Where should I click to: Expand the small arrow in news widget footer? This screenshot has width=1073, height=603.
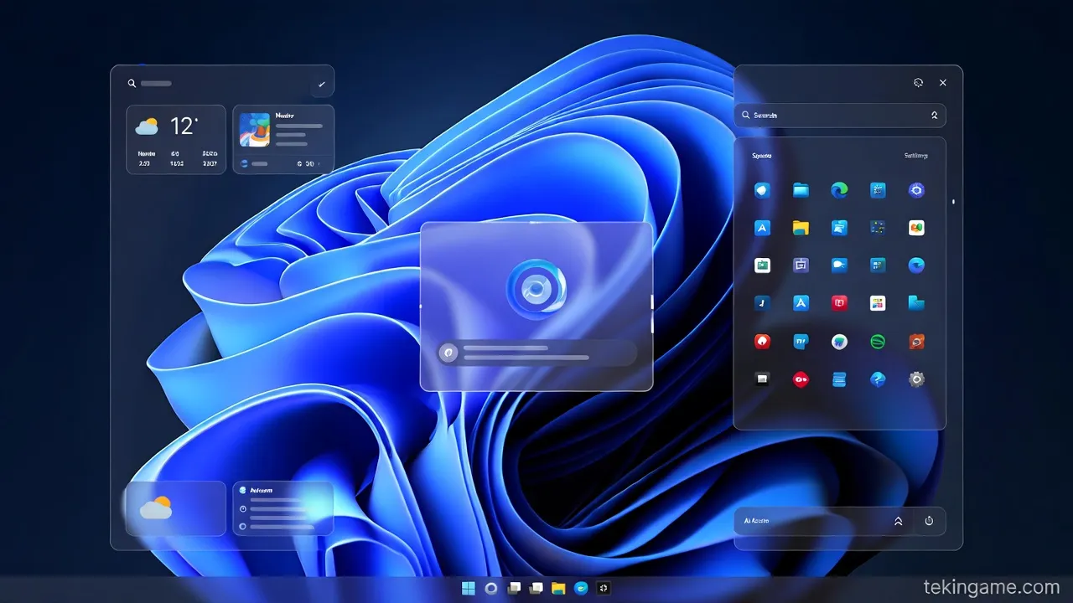point(319,164)
